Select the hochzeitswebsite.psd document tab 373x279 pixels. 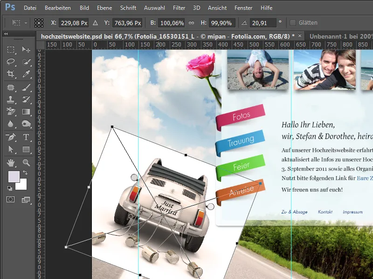(x=168, y=36)
